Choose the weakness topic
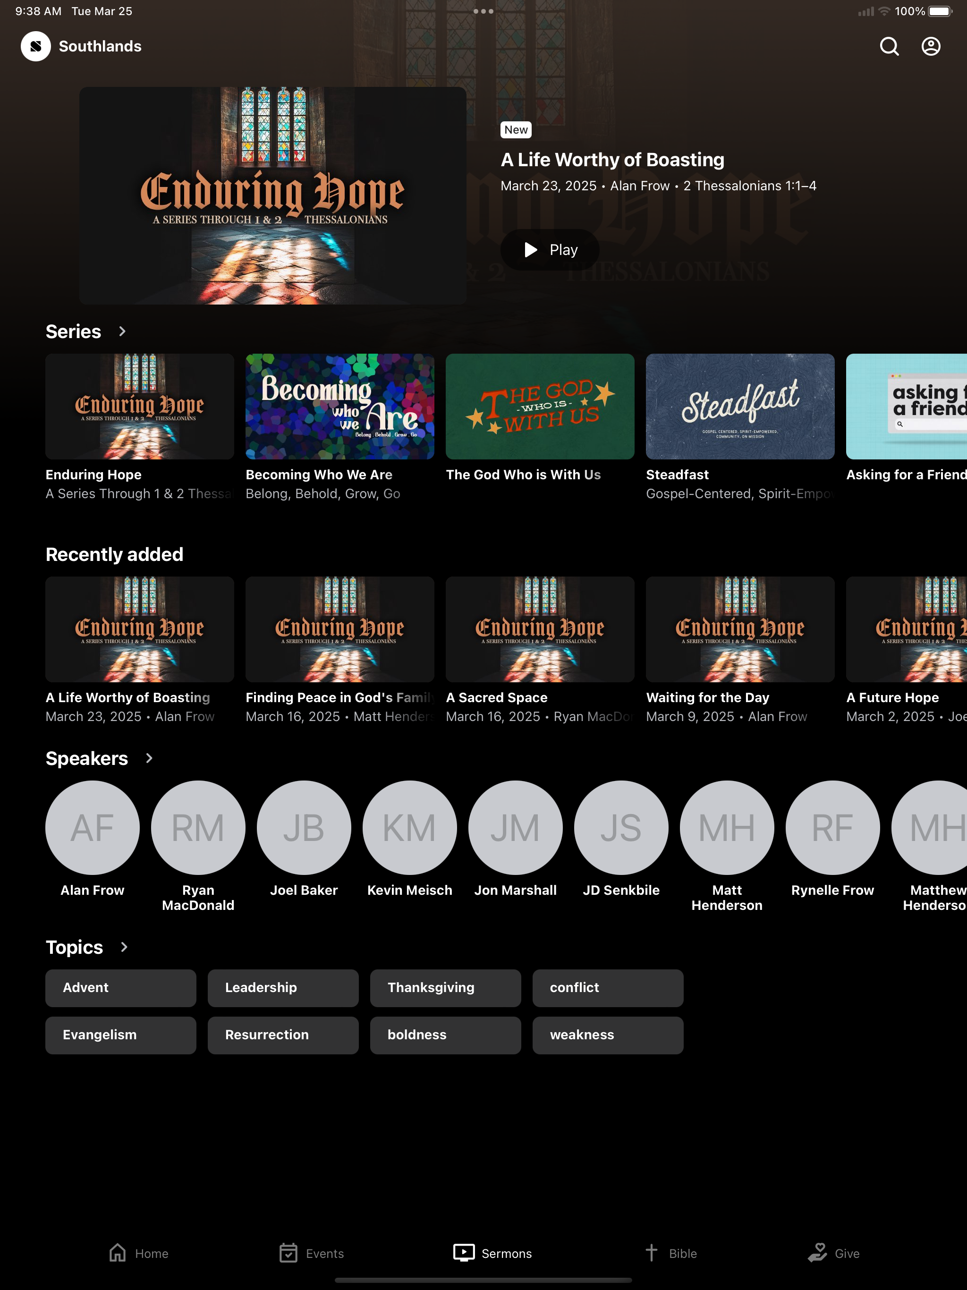This screenshot has height=1290, width=967. point(608,1035)
